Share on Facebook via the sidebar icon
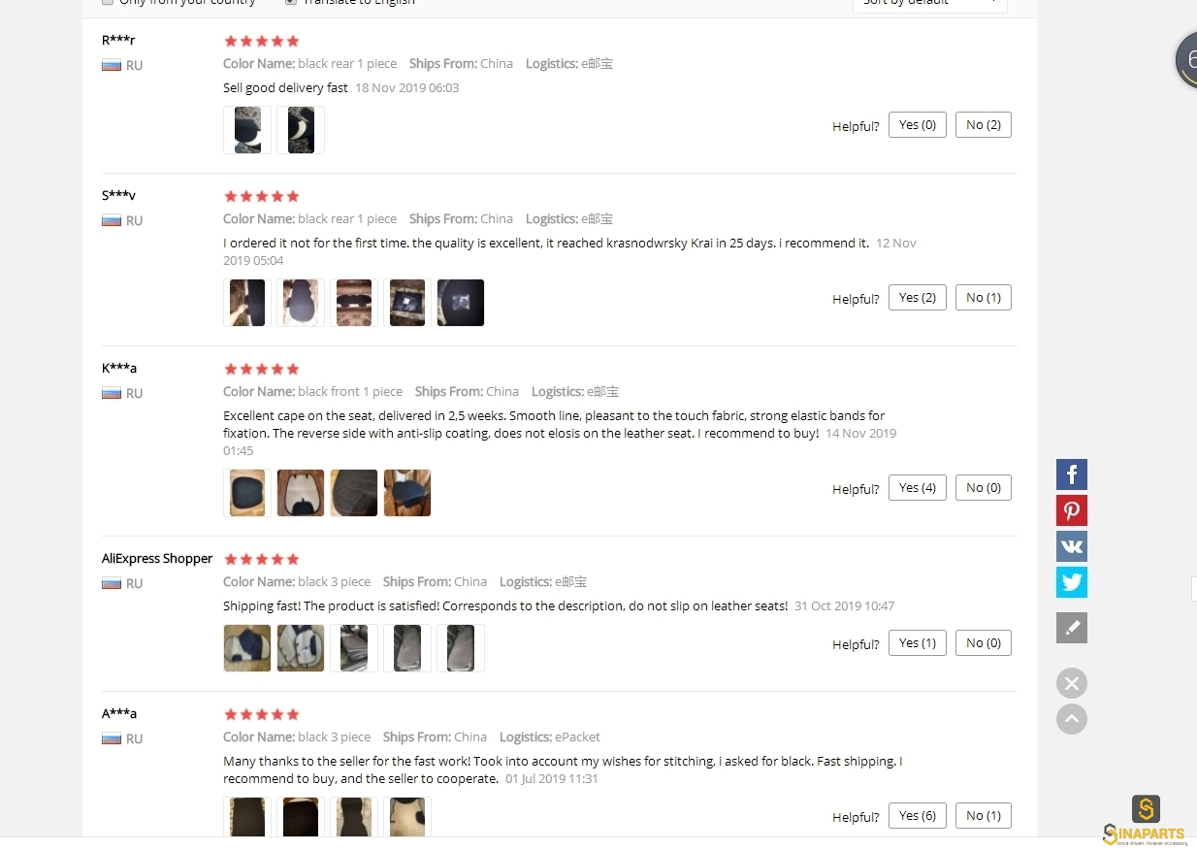This screenshot has width=1197, height=850. point(1072,474)
